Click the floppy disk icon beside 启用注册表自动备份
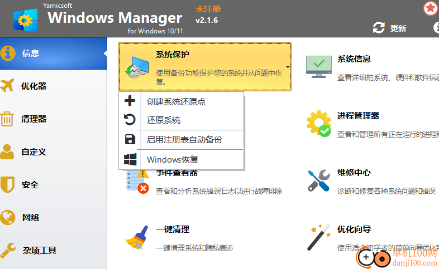This screenshot has width=439, height=269. point(130,139)
